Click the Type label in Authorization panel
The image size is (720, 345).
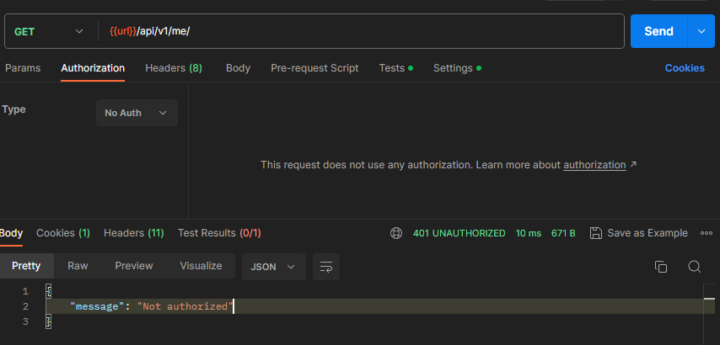tap(13, 109)
